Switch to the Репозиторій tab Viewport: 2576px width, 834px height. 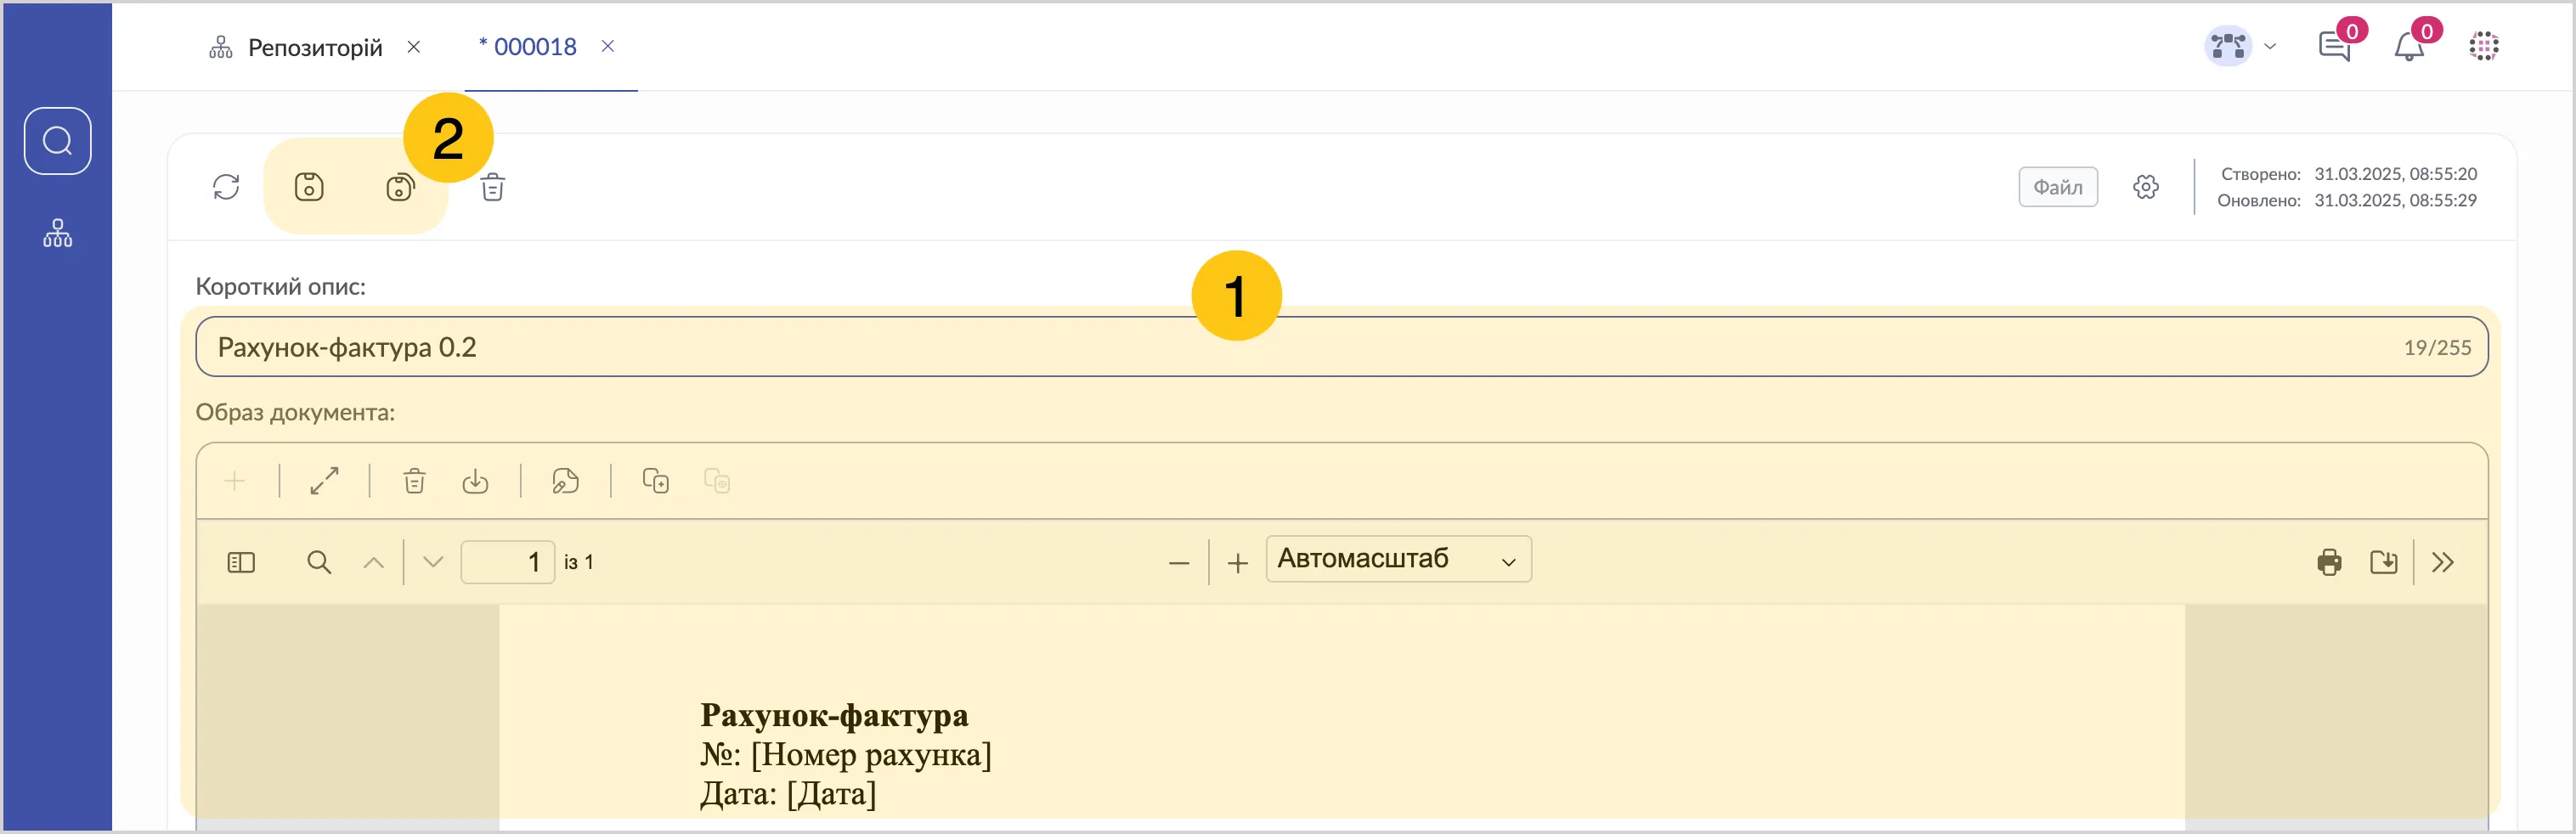point(314,47)
